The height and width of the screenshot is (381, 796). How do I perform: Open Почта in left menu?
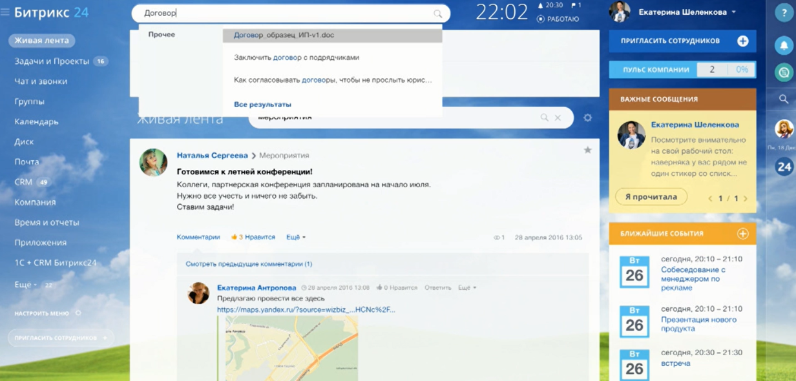tap(26, 161)
